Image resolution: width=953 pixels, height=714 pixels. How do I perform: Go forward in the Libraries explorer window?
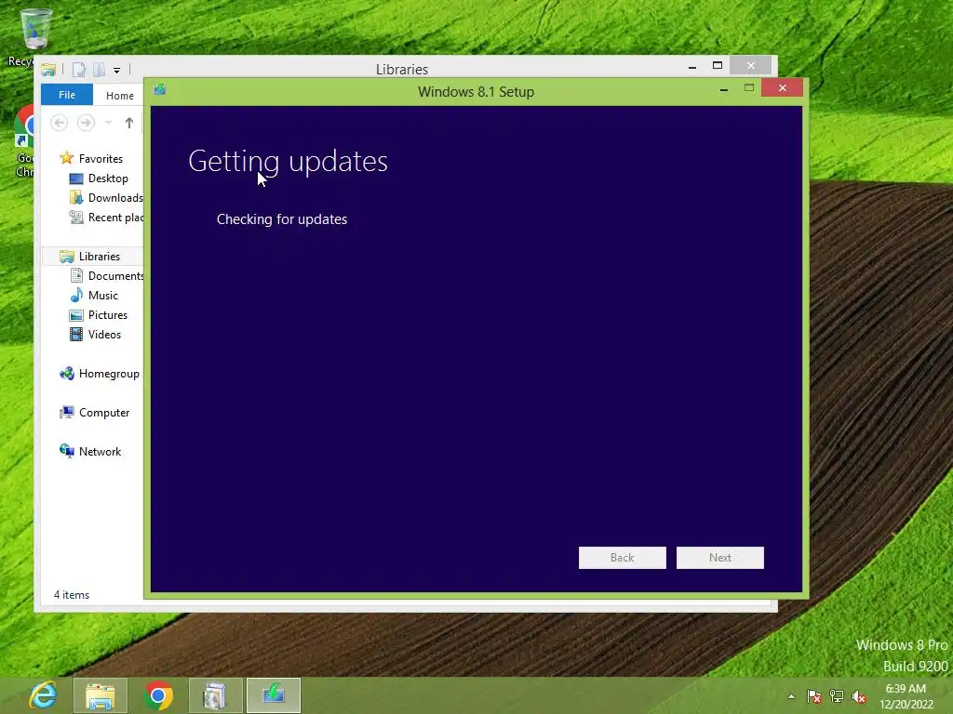[x=86, y=124]
